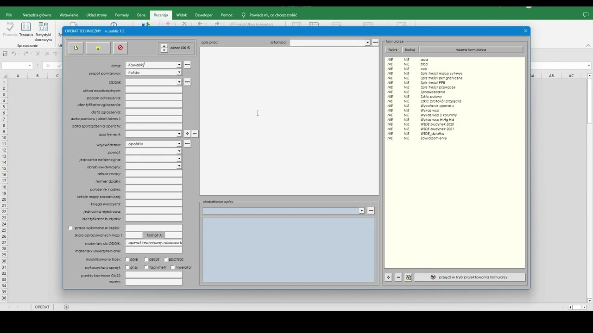593x333 pixels.
Task: Open the zespół pomiarowy dropdown
Action: pyautogui.click(x=179, y=73)
